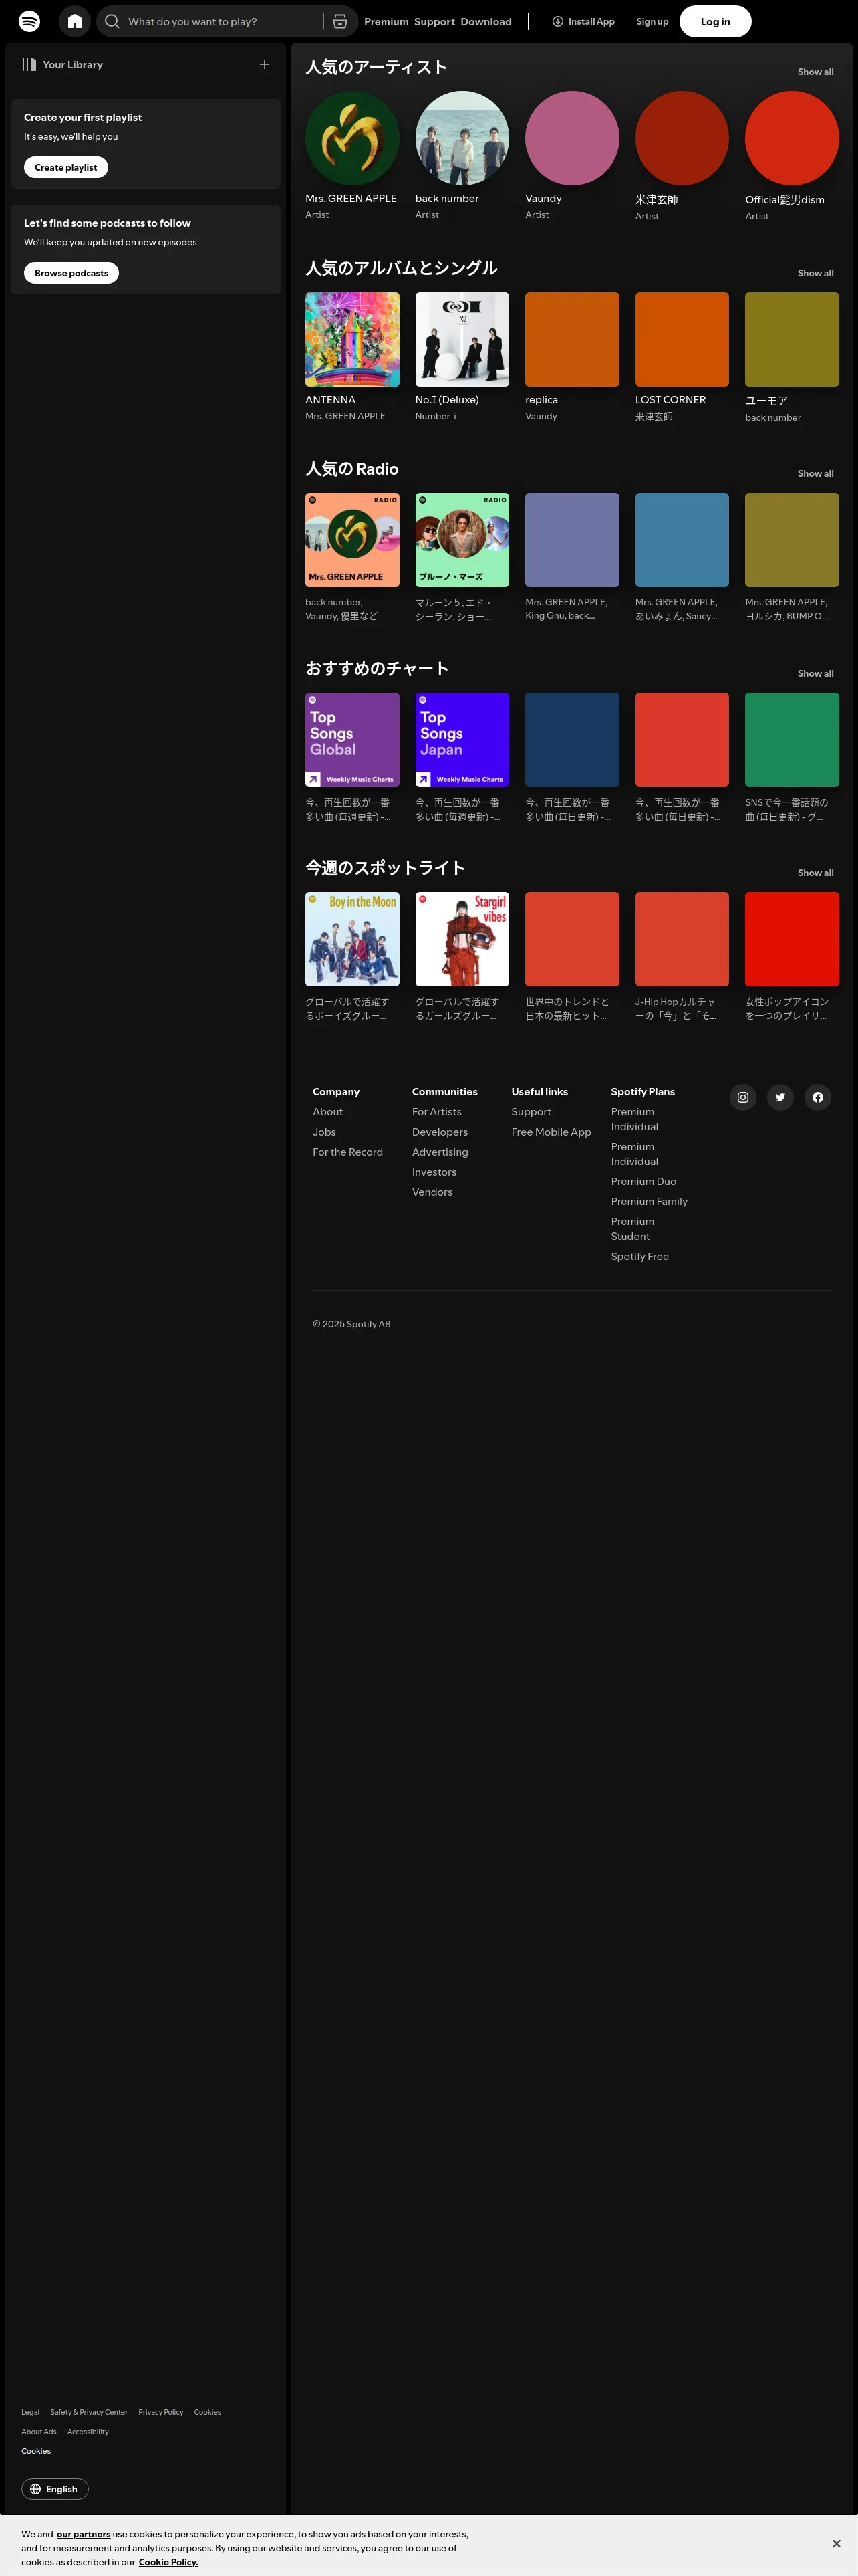This screenshot has height=2576, width=858.
Task: Open Cookie Policy link in banner
Action: pos(168,2562)
